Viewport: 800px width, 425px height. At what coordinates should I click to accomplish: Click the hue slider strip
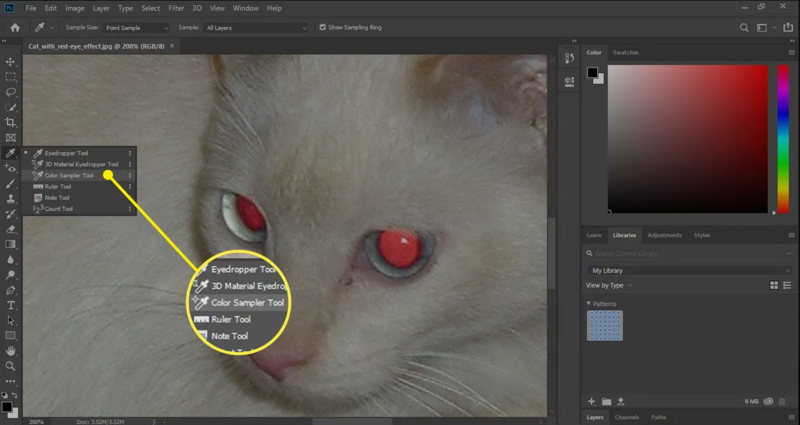pos(783,139)
